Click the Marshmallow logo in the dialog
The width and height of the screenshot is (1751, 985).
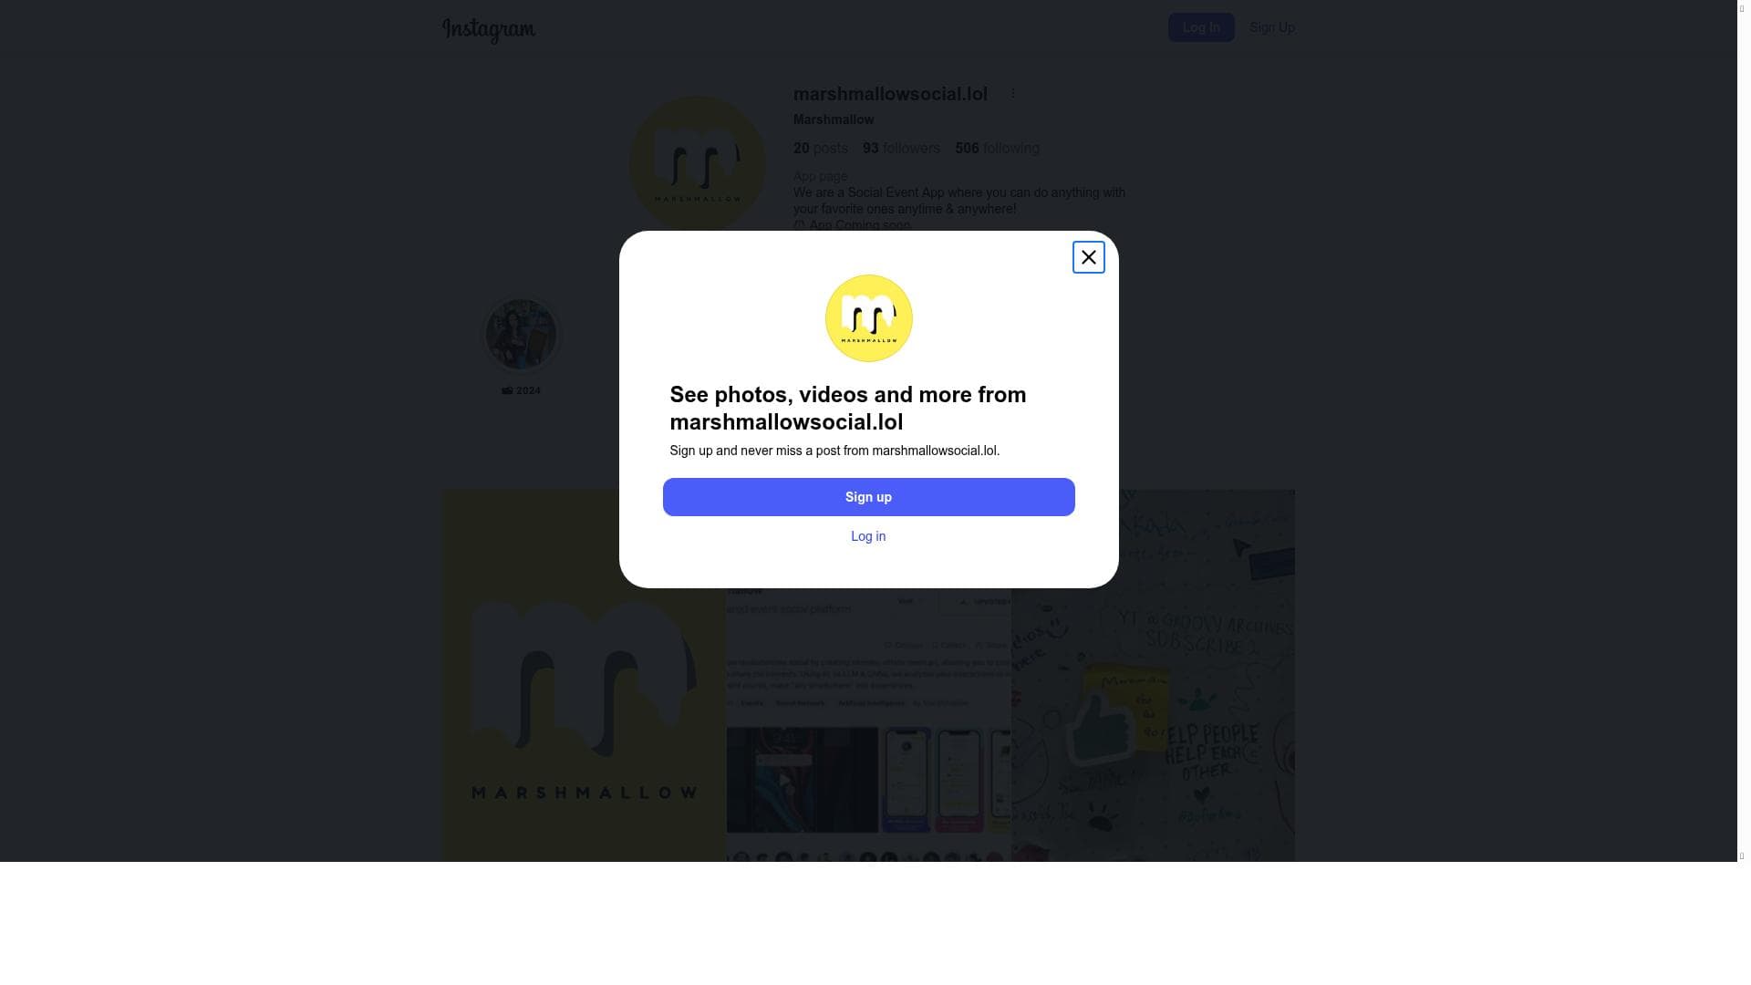pyautogui.click(x=868, y=318)
